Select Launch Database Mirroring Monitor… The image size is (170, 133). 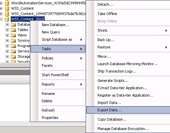coord(128,64)
